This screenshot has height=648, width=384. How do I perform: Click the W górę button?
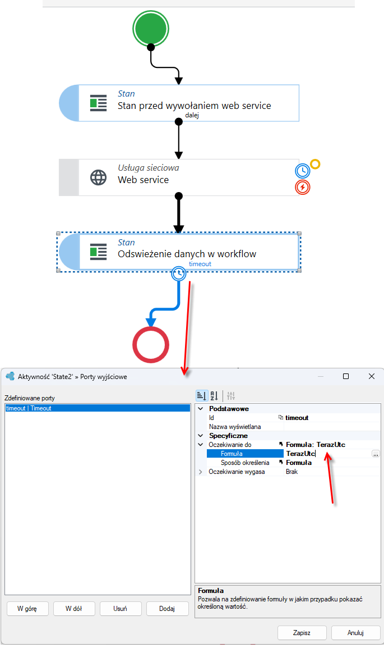click(x=27, y=609)
